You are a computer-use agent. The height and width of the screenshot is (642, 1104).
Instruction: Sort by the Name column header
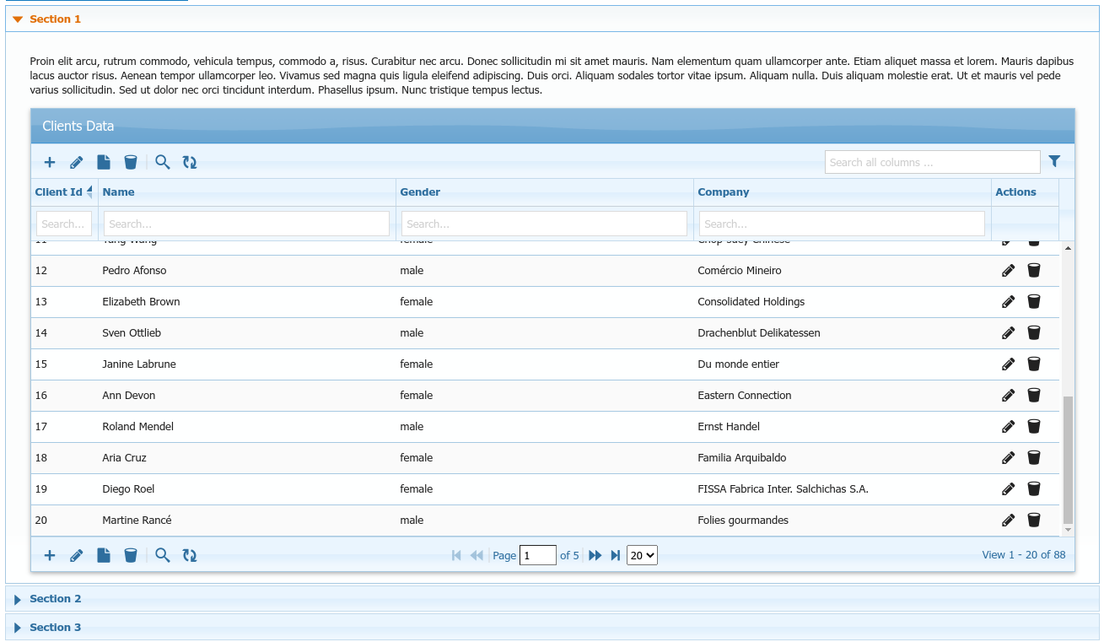click(x=119, y=192)
